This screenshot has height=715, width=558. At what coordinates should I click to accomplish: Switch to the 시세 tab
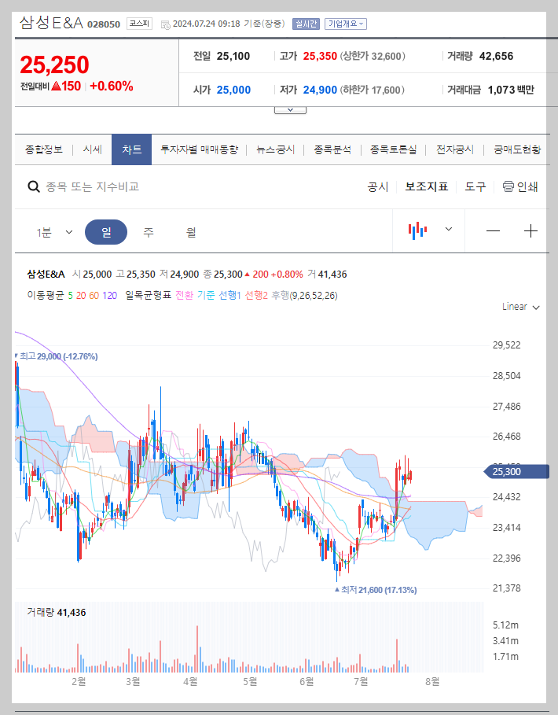94,149
